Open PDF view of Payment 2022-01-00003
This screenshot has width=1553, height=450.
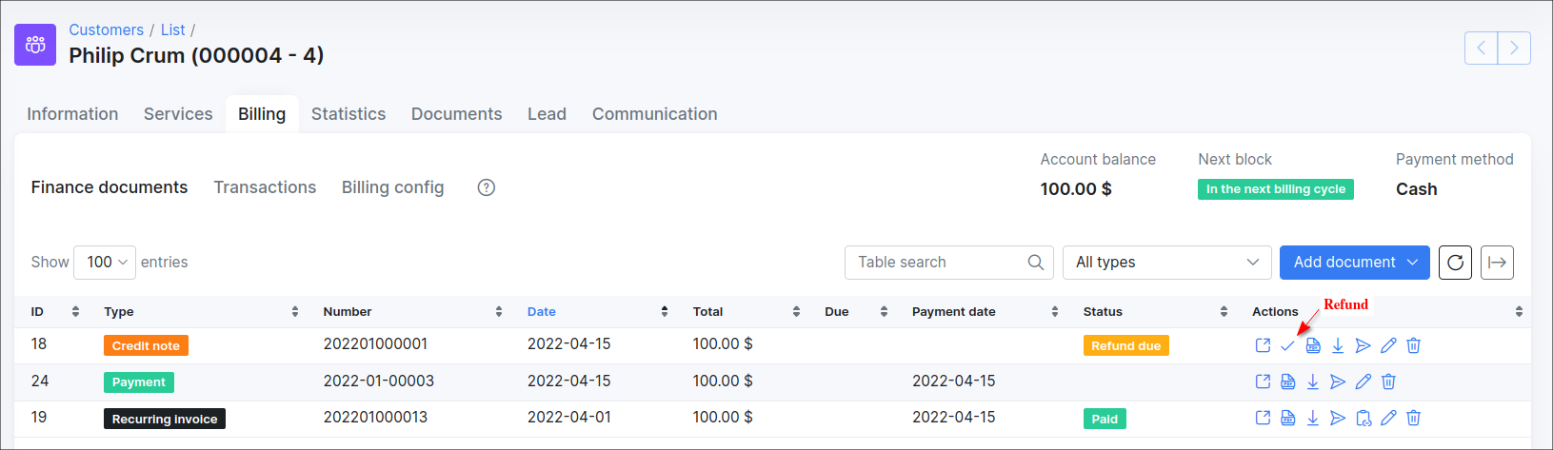1287,382
